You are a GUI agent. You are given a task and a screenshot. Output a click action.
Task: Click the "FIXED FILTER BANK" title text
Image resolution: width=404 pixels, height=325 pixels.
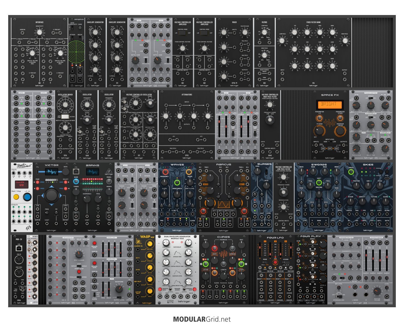click(313, 22)
